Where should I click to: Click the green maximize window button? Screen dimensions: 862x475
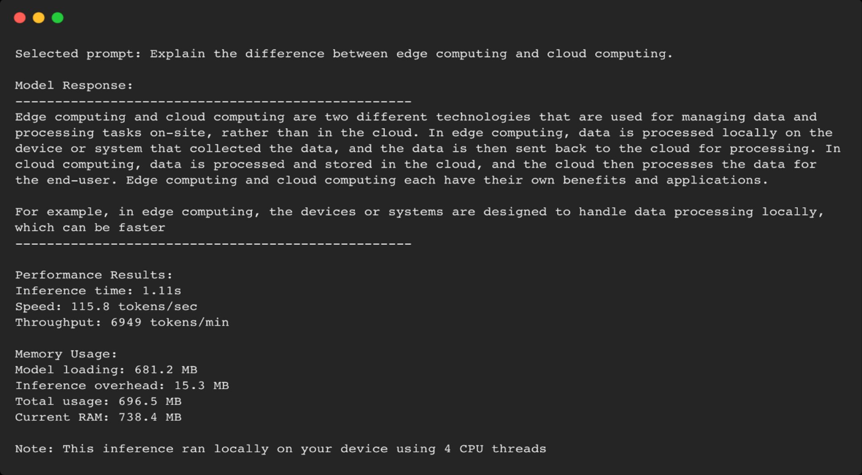(57, 18)
